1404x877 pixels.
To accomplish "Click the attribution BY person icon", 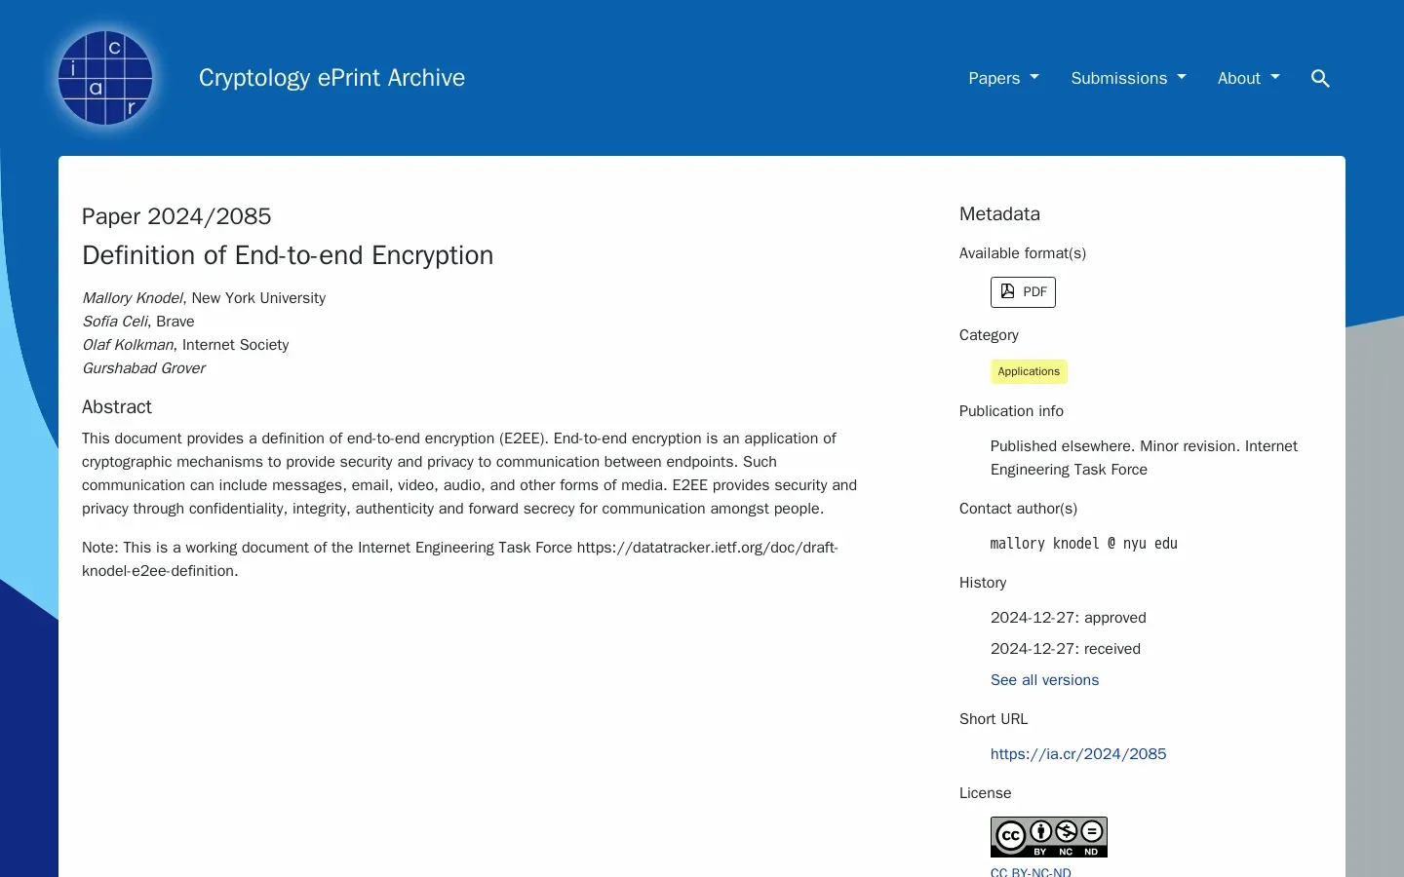I will click(x=1040, y=832).
